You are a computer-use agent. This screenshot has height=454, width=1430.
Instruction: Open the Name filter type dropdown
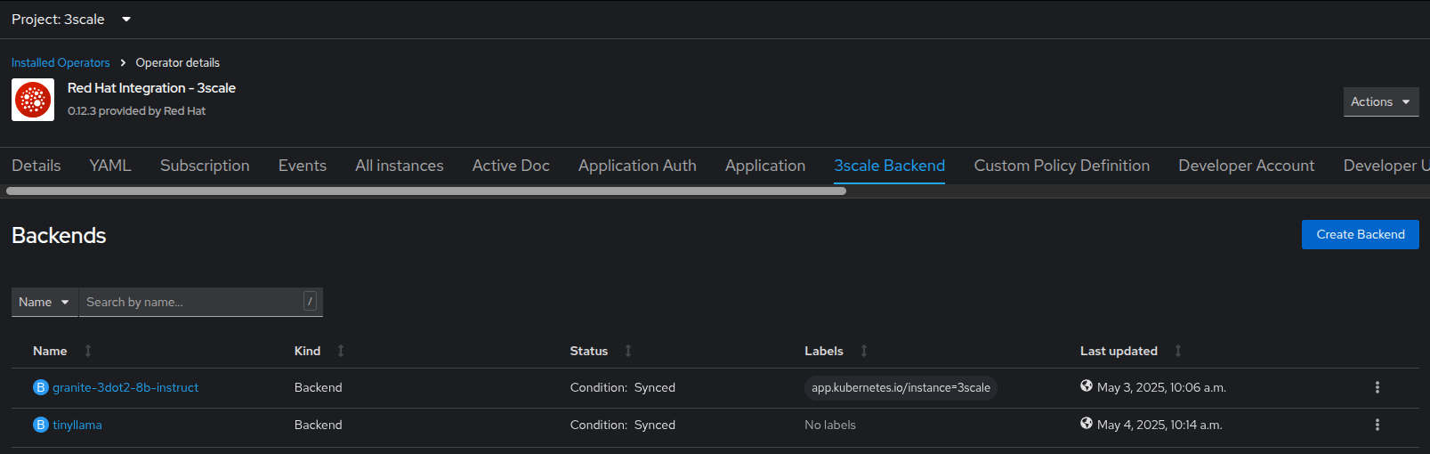click(44, 302)
